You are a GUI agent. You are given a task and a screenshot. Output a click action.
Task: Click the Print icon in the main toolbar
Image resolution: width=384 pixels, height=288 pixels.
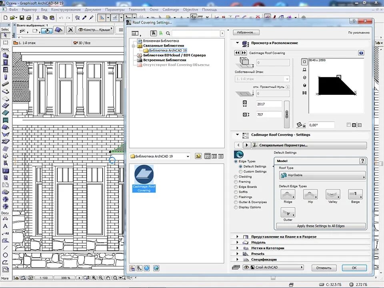coord(28,18)
